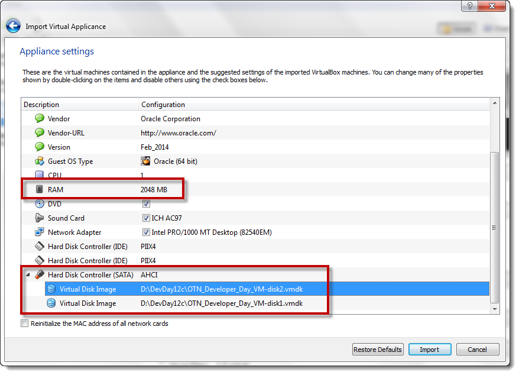The height and width of the screenshot is (375, 519).
Task: Click the Import button
Action: pos(430,349)
